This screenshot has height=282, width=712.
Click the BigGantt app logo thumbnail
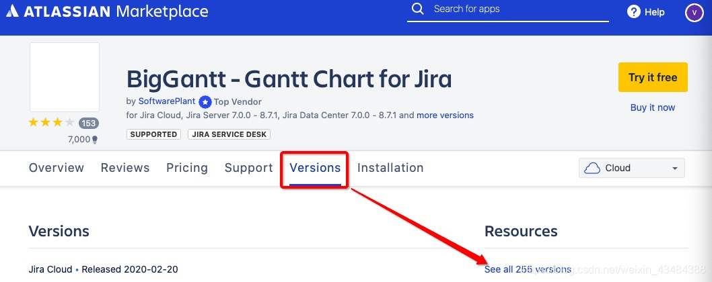coord(65,77)
